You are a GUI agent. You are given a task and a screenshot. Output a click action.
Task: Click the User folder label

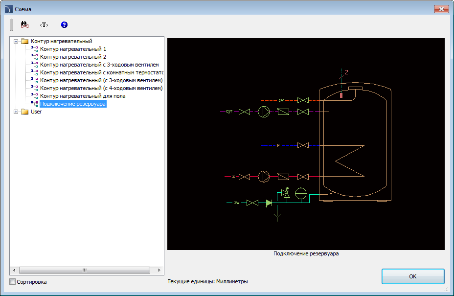(x=36, y=112)
